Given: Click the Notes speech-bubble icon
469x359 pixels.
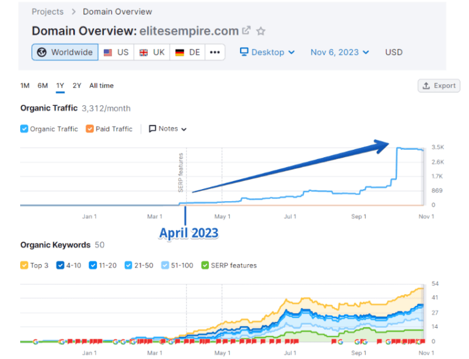Looking at the screenshot, I should click(153, 129).
